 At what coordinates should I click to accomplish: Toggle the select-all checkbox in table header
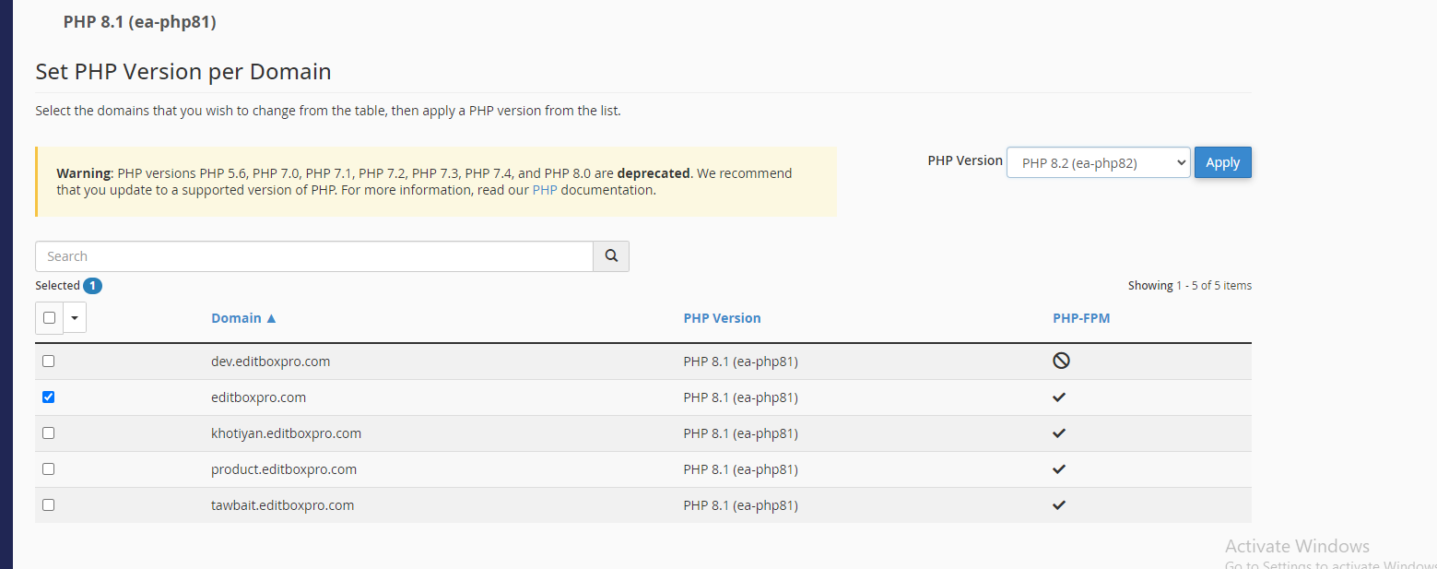pyautogui.click(x=50, y=318)
